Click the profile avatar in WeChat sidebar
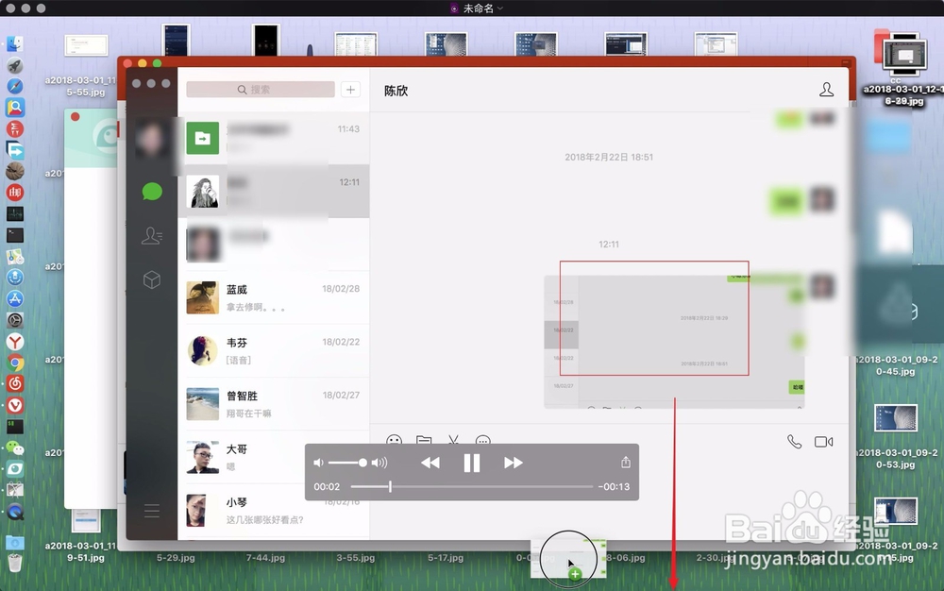 pyautogui.click(x=151, y=139)
